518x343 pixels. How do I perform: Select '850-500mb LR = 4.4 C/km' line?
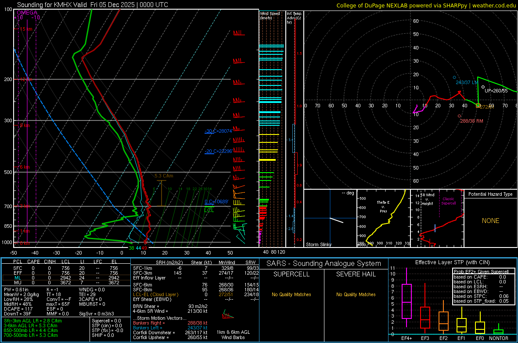pos(31,330)
